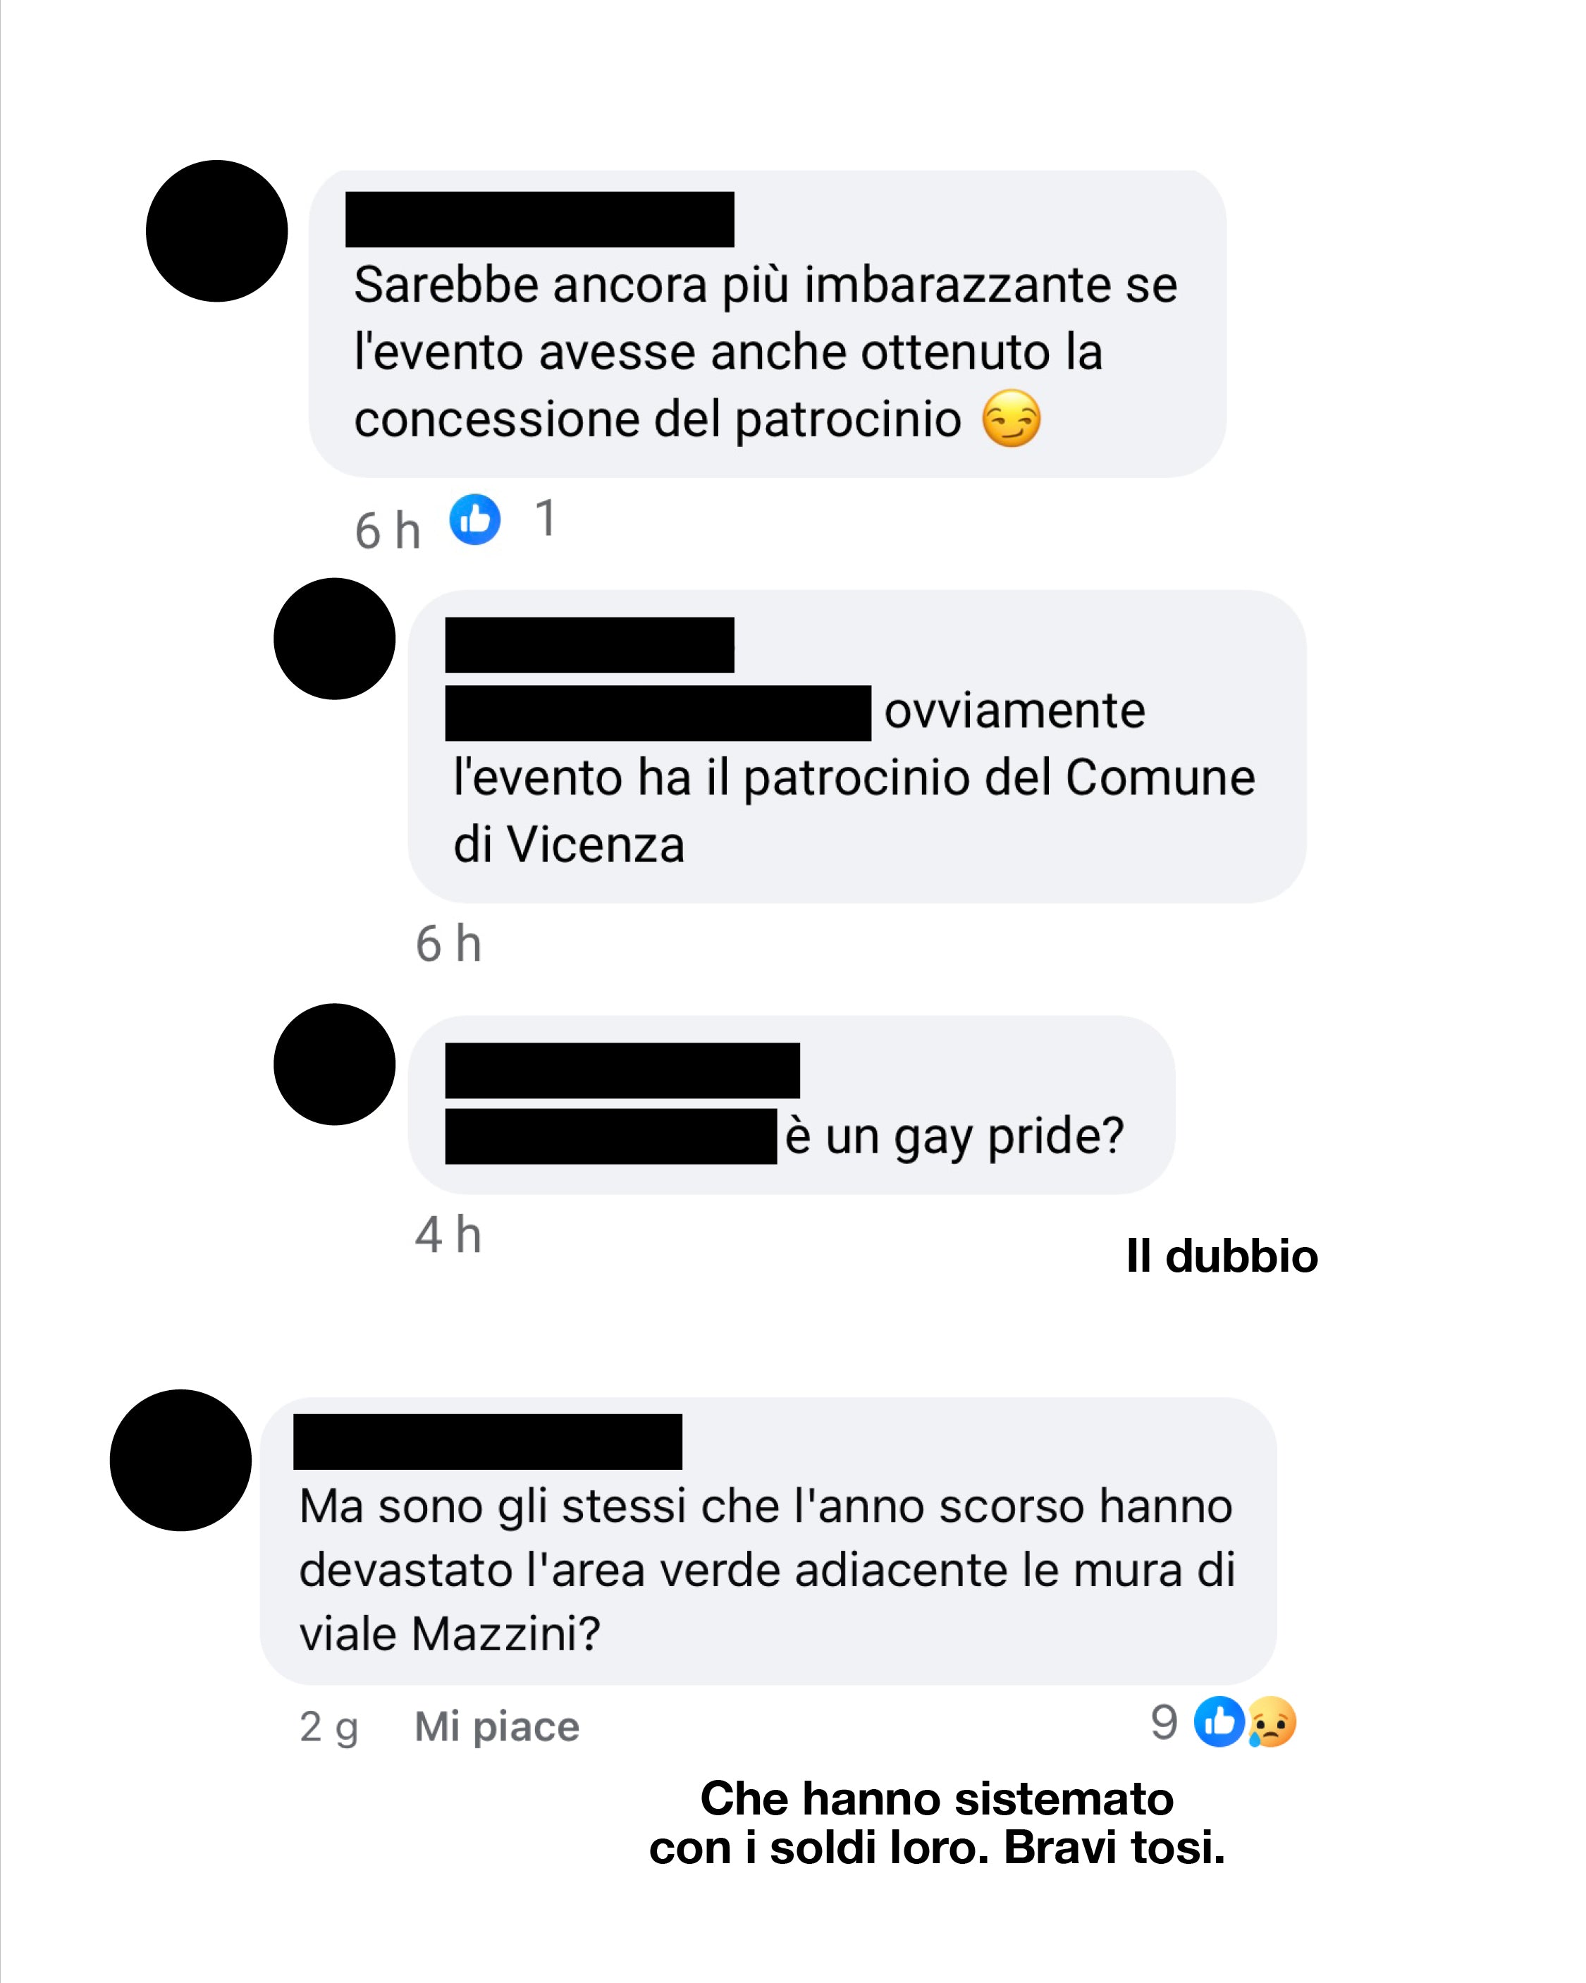The width and height of the screenshot is (1586, 1983).
Task: Click redacted mention before 'è un gay pride?'
Action: [x=611, y=1137]
